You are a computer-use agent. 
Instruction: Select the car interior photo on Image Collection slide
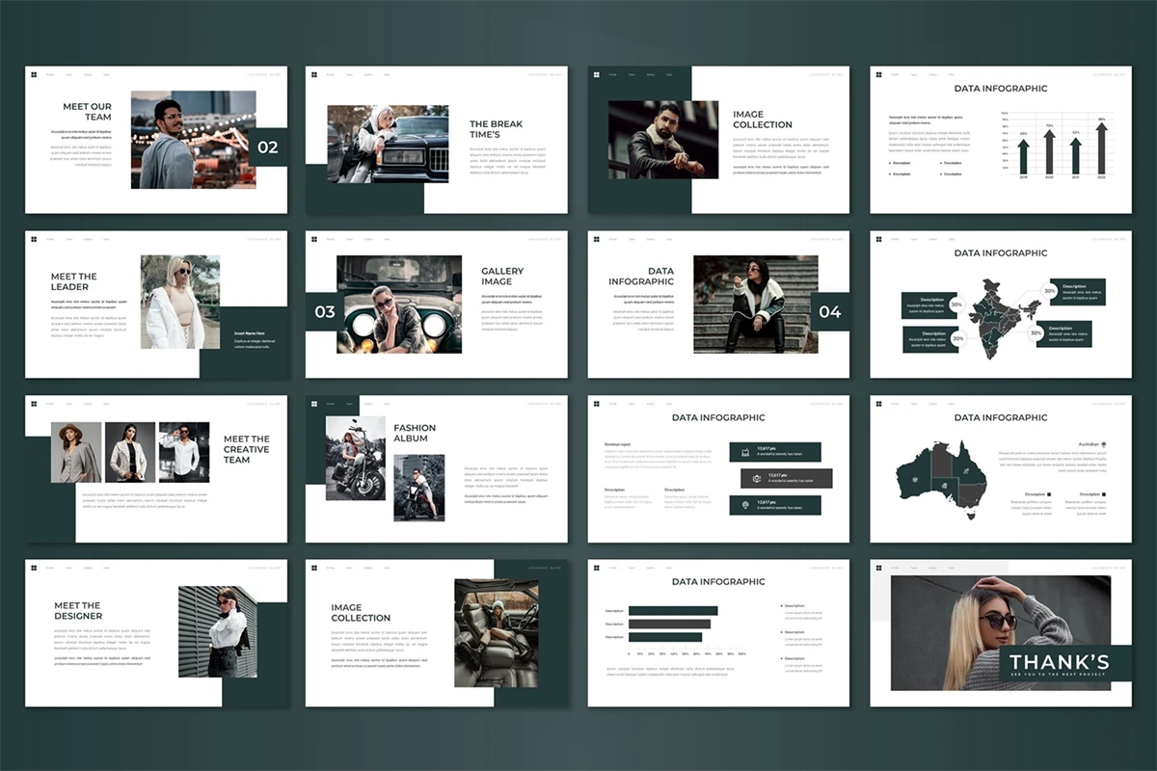[496, 632]
